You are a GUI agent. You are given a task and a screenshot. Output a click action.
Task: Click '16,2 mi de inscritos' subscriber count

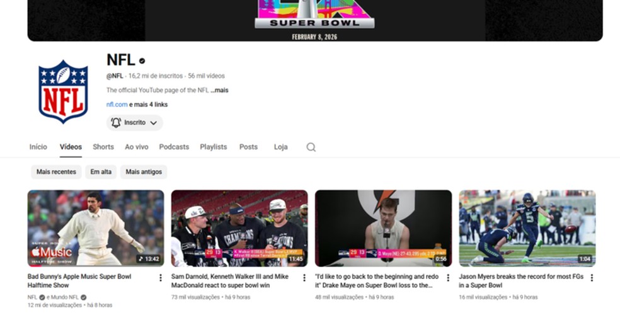click(156, 76)
